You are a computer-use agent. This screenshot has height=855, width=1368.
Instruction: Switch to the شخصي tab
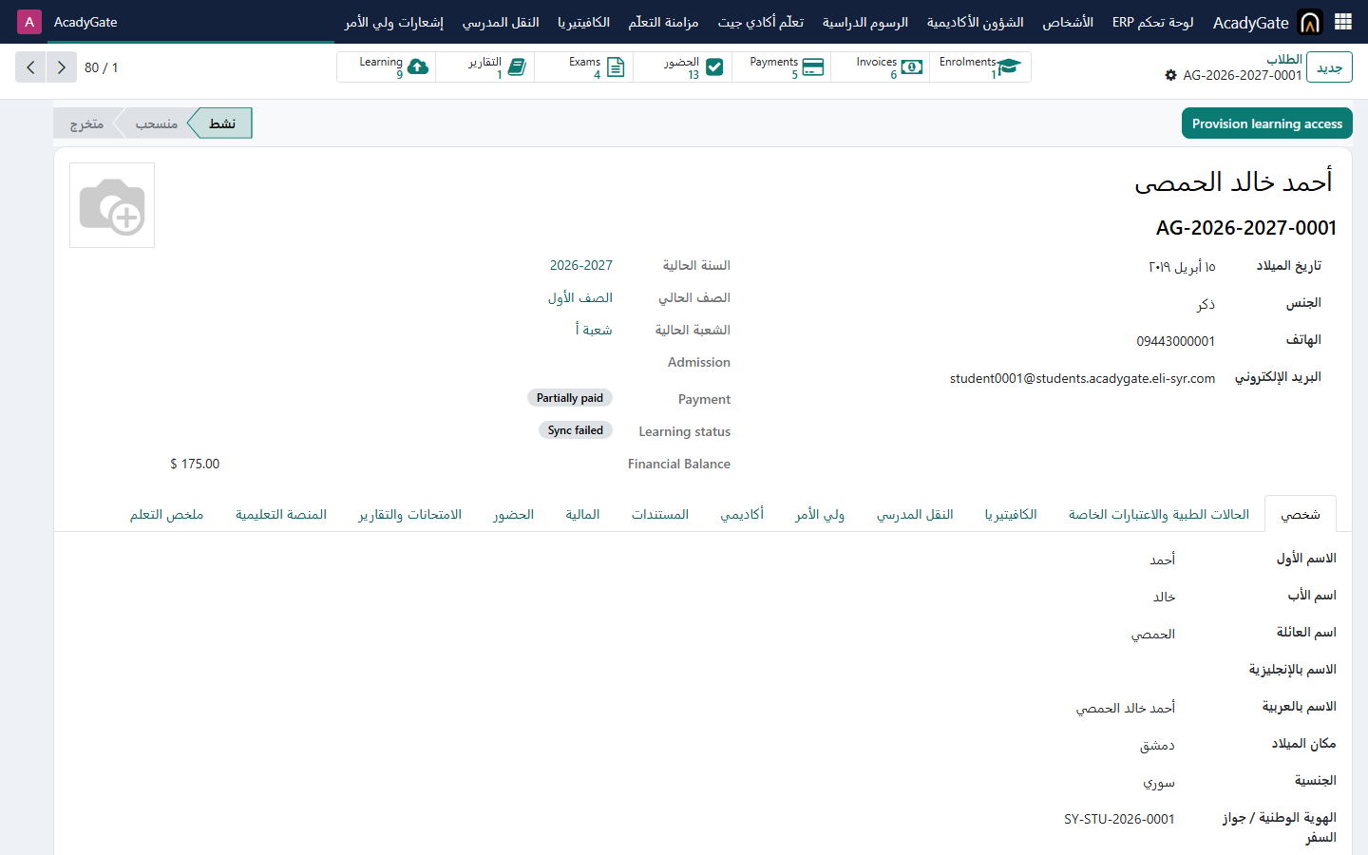(1301, 514)
